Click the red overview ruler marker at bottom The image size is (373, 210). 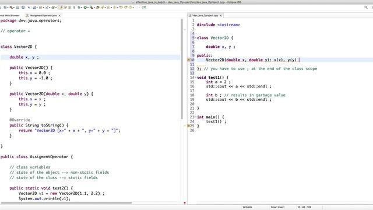coord(185,203)
